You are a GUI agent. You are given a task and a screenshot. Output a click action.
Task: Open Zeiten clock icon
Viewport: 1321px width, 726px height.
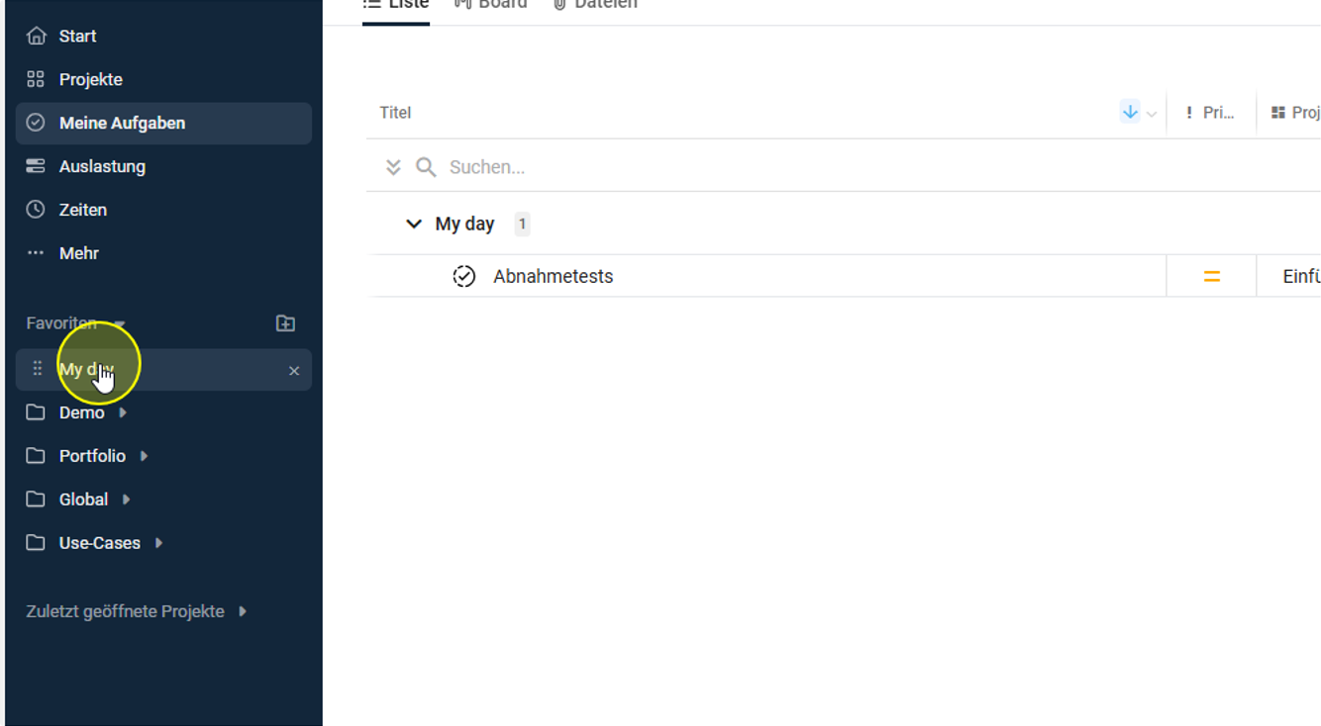click(x=36, y=210)
